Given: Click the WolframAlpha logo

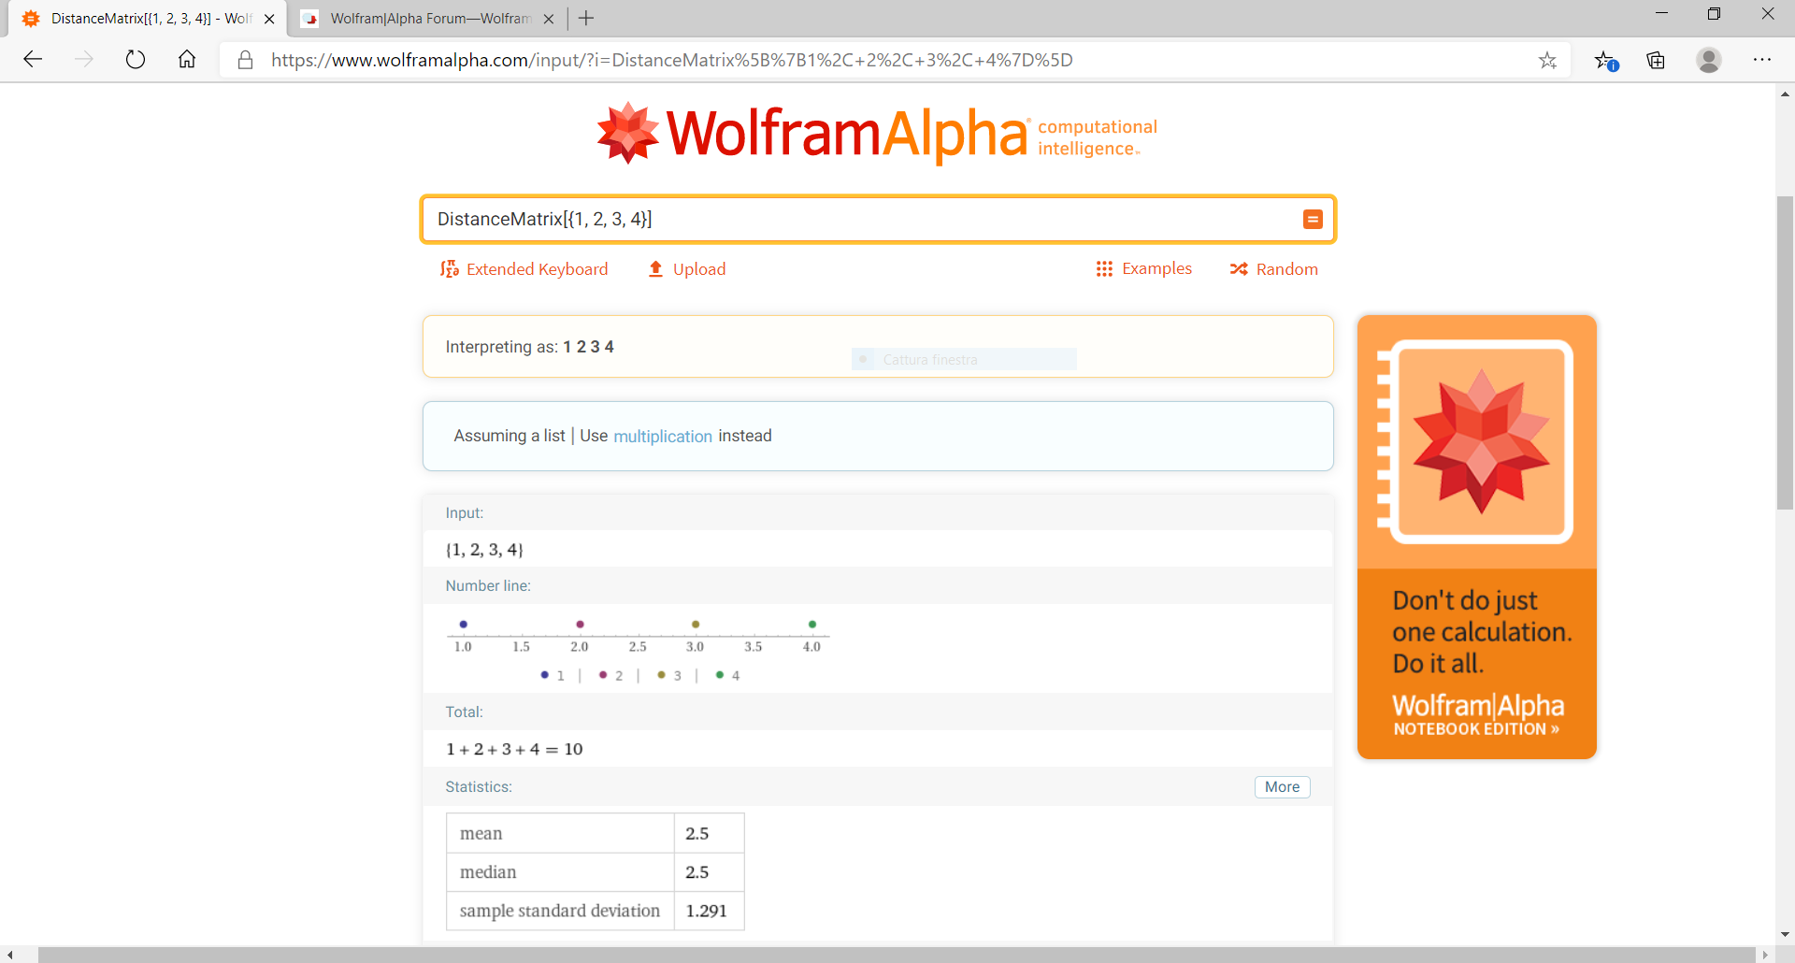Looking at the screenshot, I should pos(877,133).
